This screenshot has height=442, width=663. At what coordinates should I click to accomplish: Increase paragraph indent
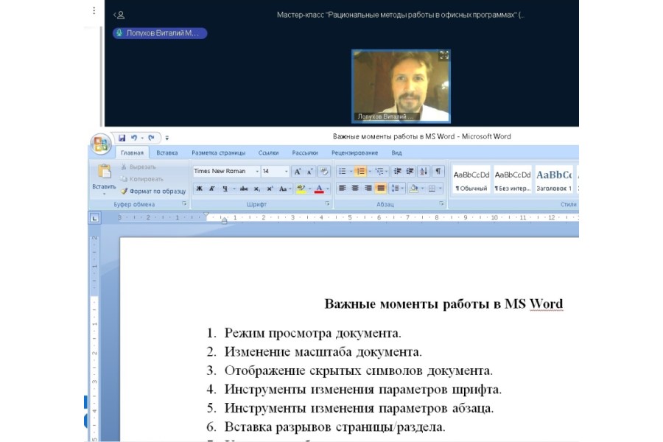[x=410, y=172]
